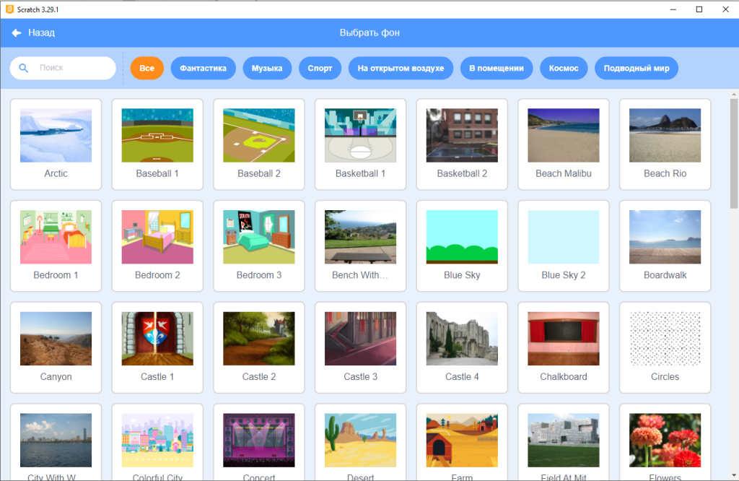Viewport: 739px width, 481px height.
Task: Switch to the Космос category
Action: pyautogui.click(x=564, y=67)
